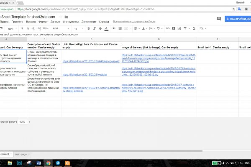Click the rows count input field showing 1000
This screenshot has width=251, height=167.
pyautogui.click(x=22, y=122)
